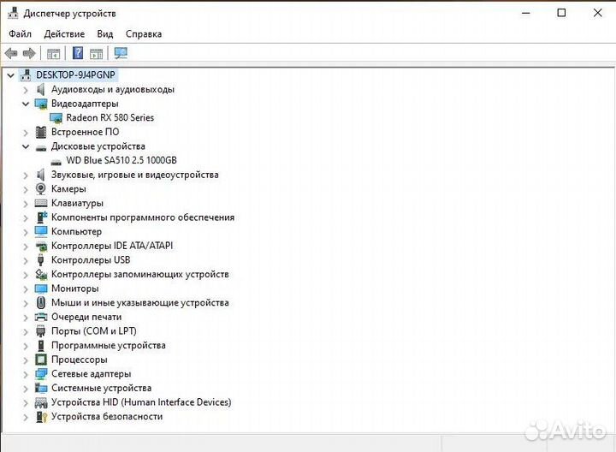This screenshot has height=452, width=616.
Task: Open the Справка menu
Action: [144, 34]
